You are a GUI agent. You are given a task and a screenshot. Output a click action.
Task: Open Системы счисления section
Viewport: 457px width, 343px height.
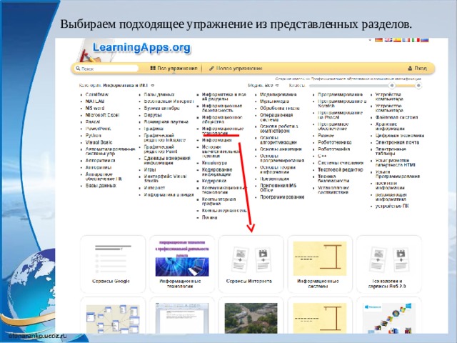pos(341,163)
